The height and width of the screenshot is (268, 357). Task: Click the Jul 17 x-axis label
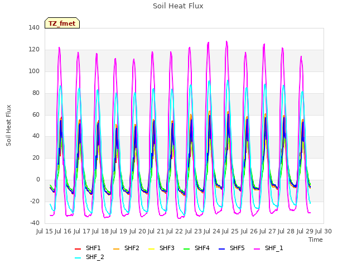click(x=82, y=231)
